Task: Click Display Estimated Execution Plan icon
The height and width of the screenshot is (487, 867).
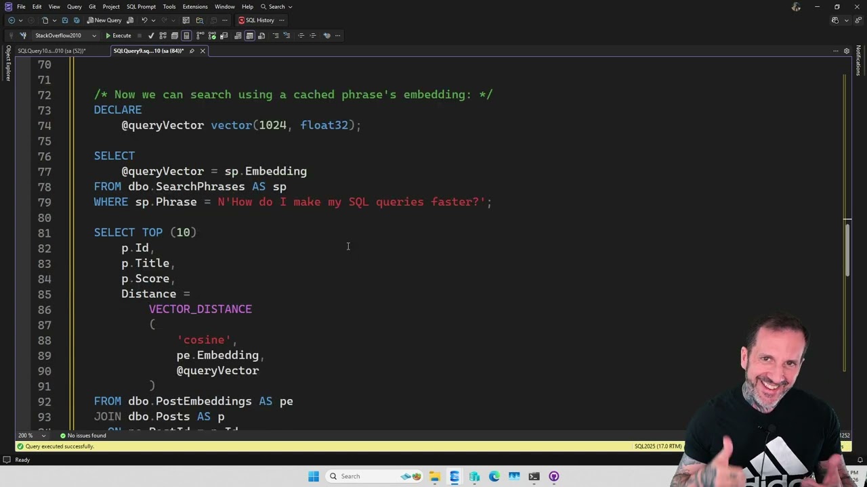Action: coord(163,36)
